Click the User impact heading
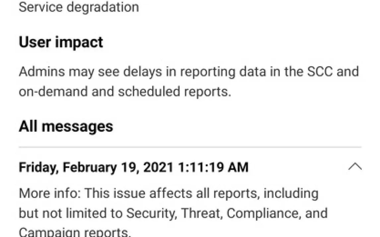Screen dimensions: 380x237 61,43
